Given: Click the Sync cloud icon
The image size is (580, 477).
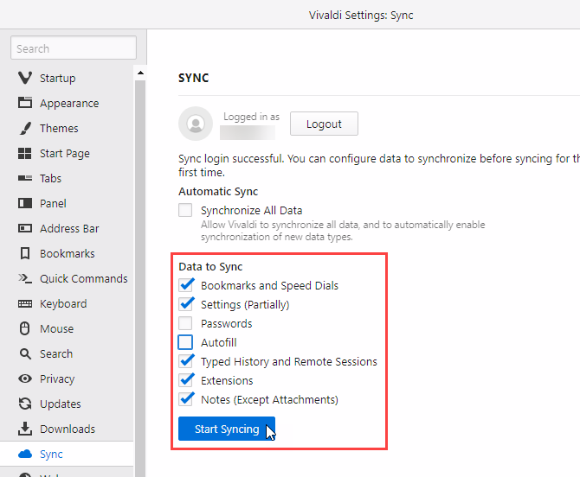Looking at the screenshot, I should tap(25, 454).
